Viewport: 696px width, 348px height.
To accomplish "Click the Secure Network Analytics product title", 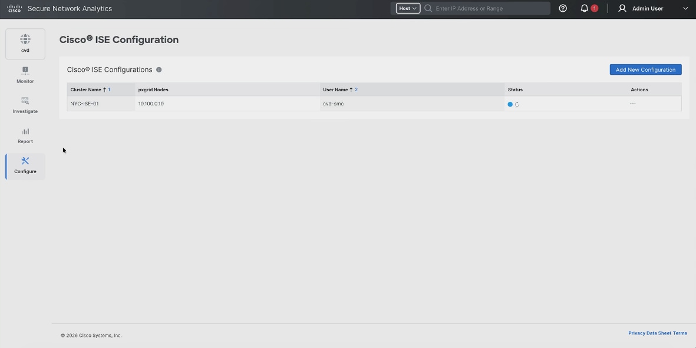I will (70, 8).
